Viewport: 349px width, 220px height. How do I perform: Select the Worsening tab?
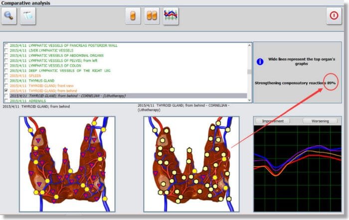click(320, 121)
